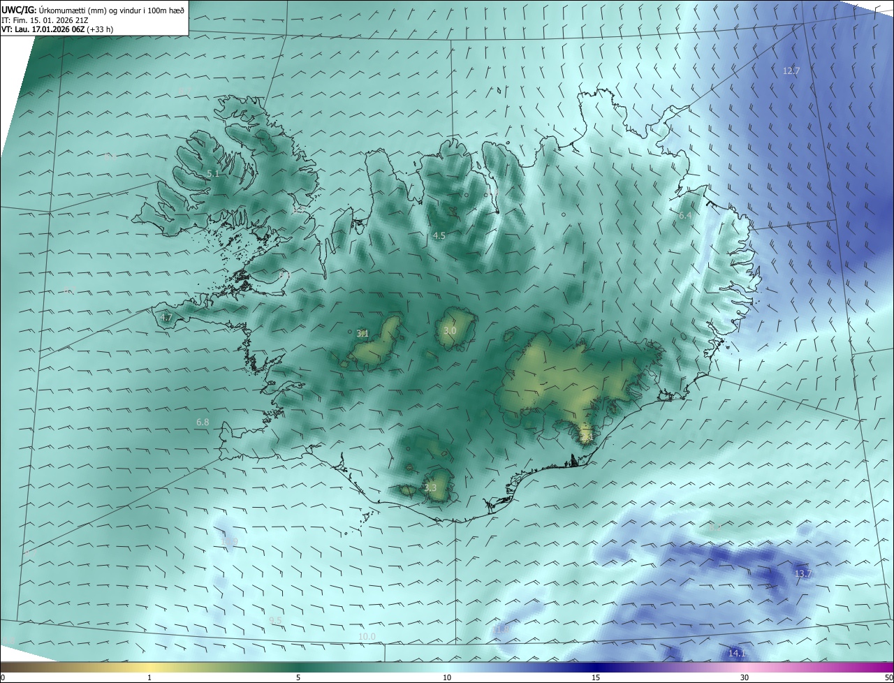The width and height of the screenshot is (894, 683).
Task: Click the 13.7 value on the map
Action: (x=803, y=573)
